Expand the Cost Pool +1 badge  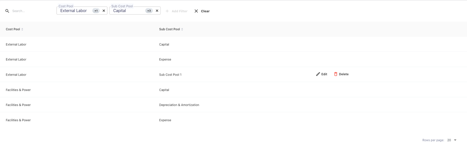[96, 11]
